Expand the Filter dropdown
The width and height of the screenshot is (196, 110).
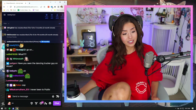tap(6, 24)
